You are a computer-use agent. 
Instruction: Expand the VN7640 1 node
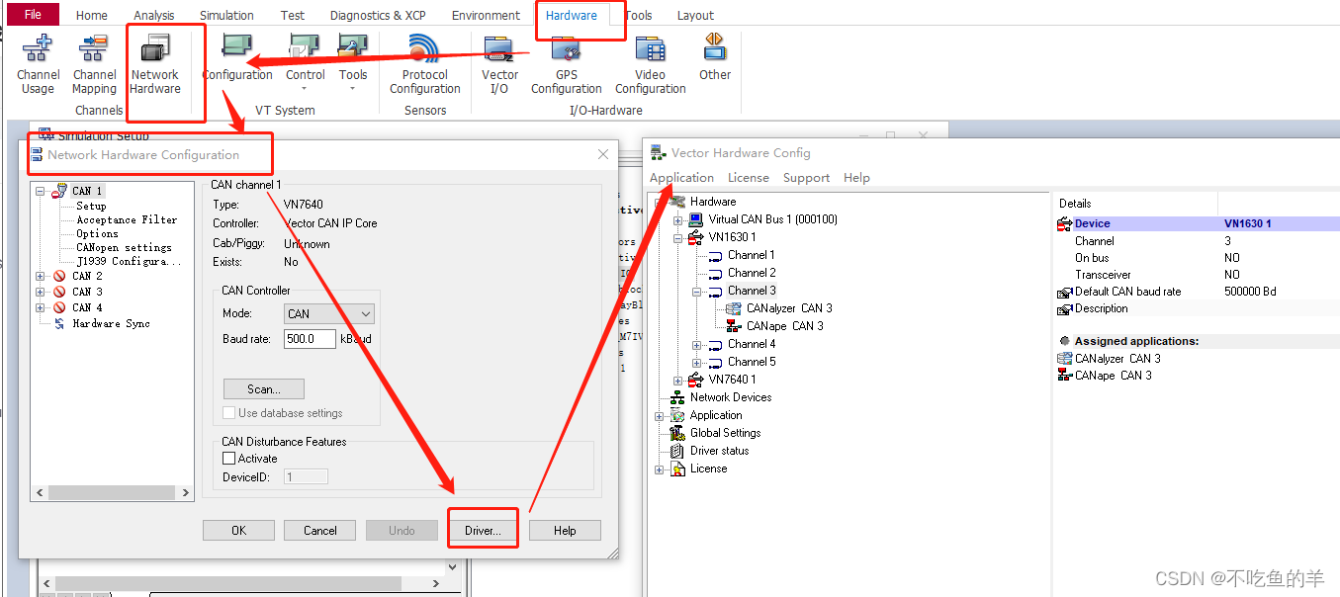pyautogui.click(x=678, y=380)
